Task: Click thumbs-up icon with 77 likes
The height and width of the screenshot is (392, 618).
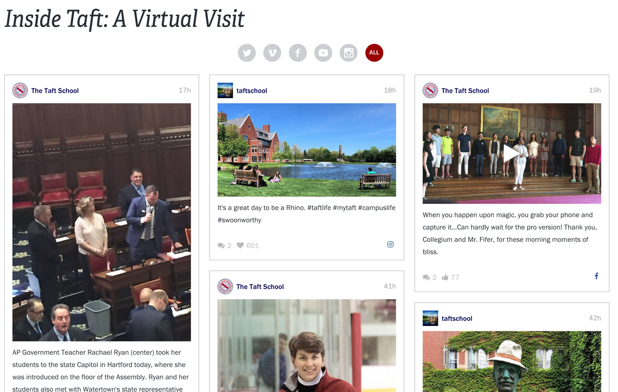Action: (445, 277)
